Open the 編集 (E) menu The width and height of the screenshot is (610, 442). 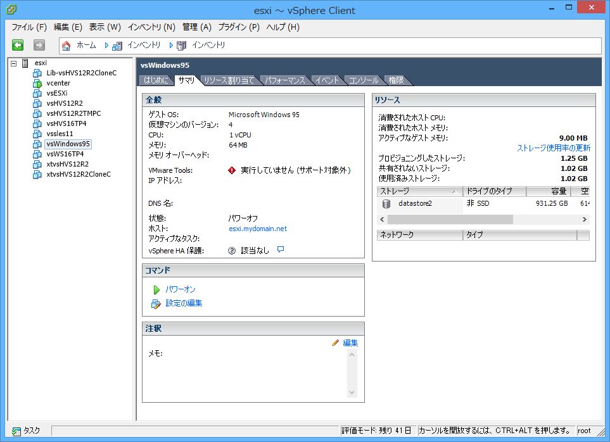click(x=68, y=27)
